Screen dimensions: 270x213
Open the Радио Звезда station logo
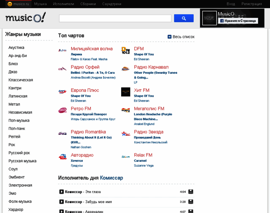point(126,133)
